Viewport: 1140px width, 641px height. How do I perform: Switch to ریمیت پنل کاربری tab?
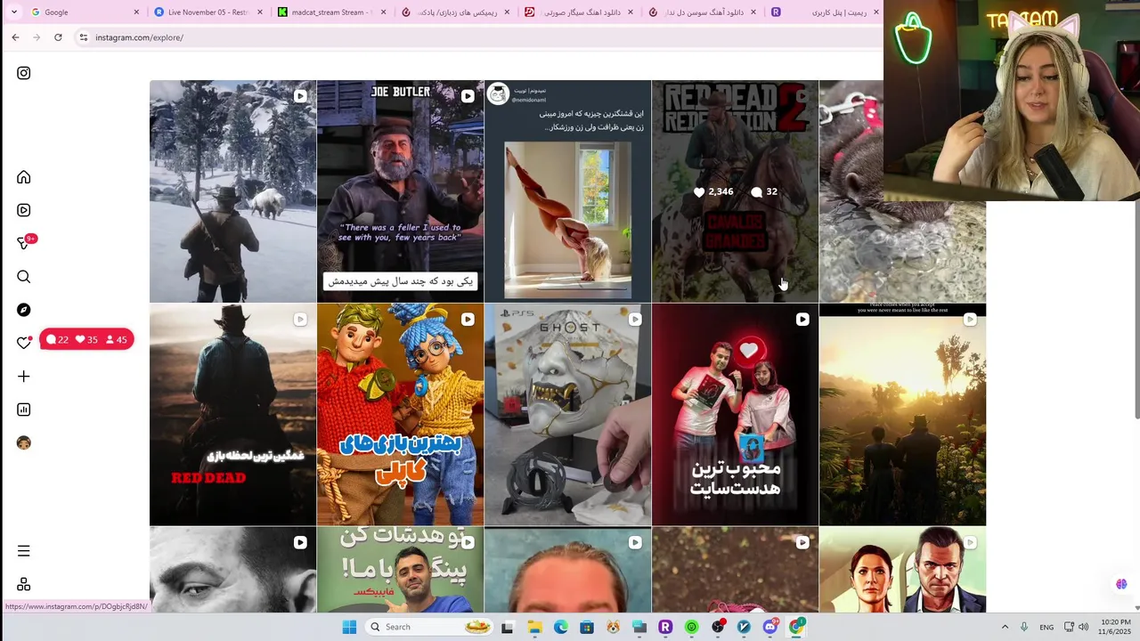824,12
